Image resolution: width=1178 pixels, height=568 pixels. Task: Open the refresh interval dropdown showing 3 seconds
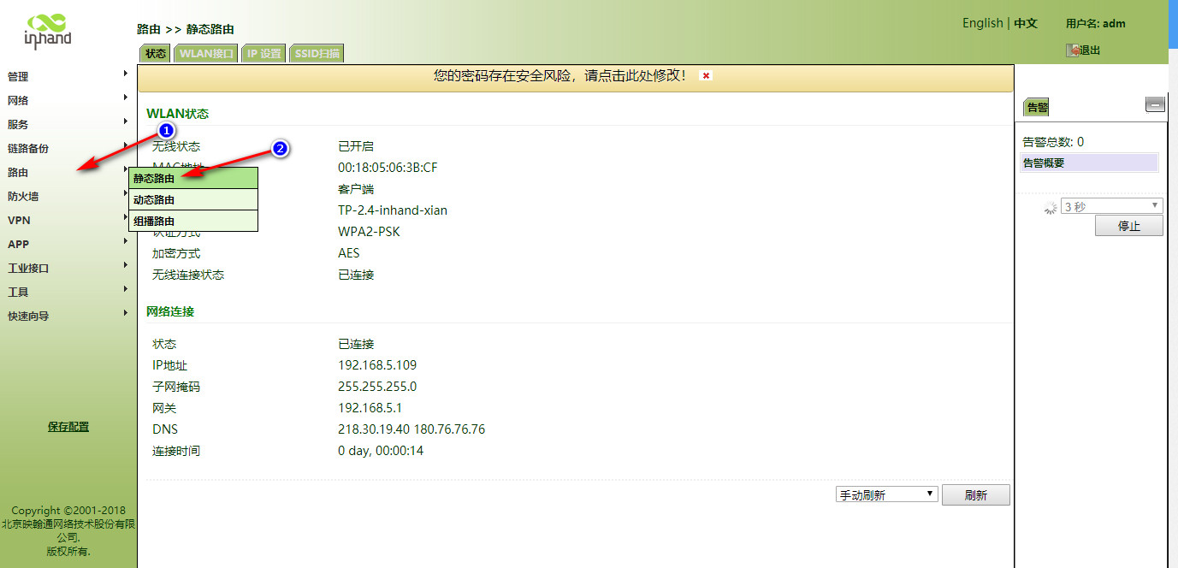tap(1111, 206)
